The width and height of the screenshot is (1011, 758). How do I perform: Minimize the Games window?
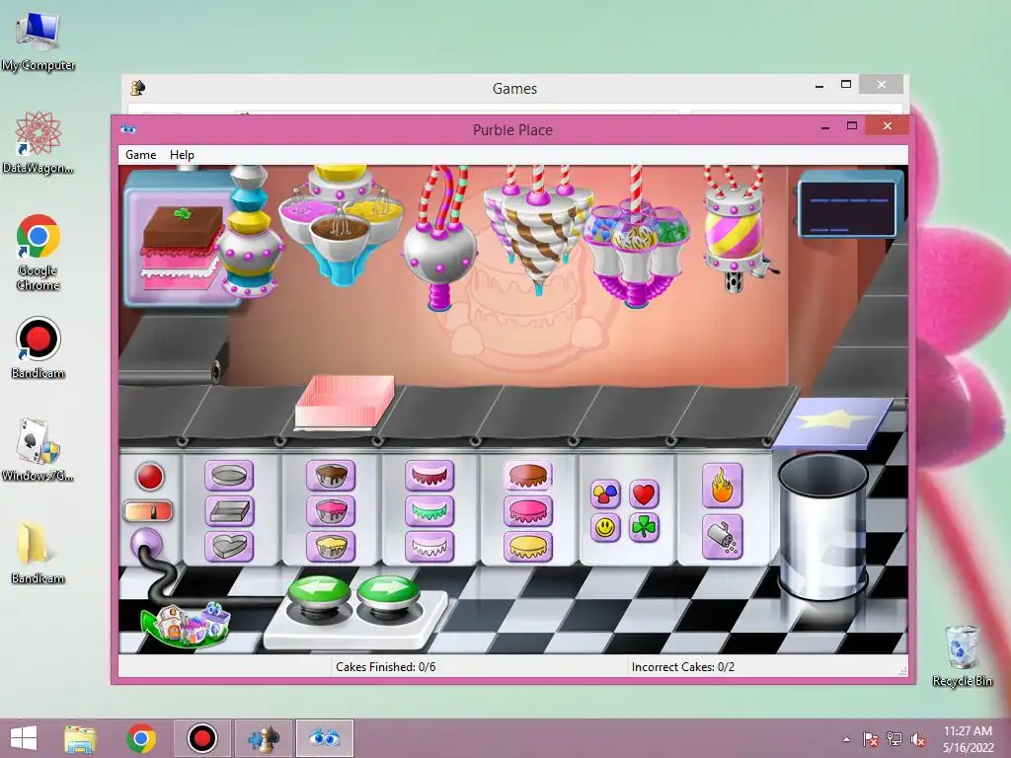[818, 86]
